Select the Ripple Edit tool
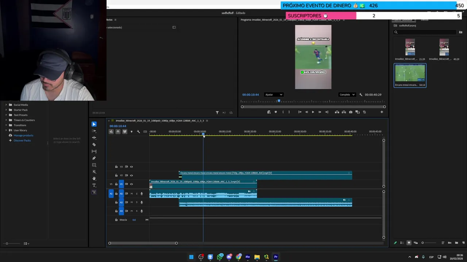 click(x=94, y=138)
